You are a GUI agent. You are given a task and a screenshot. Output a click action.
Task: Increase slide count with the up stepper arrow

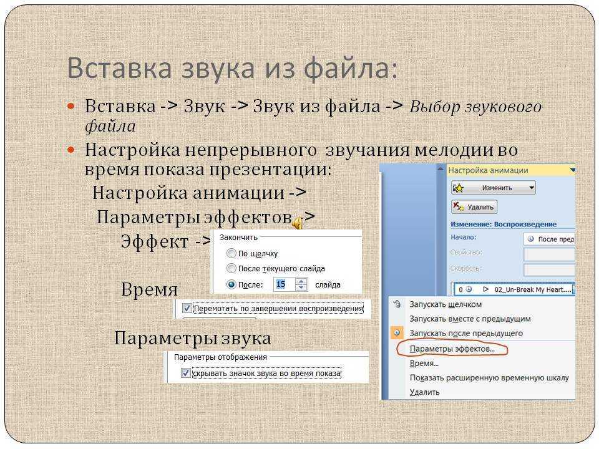click(x=301, y=282)
